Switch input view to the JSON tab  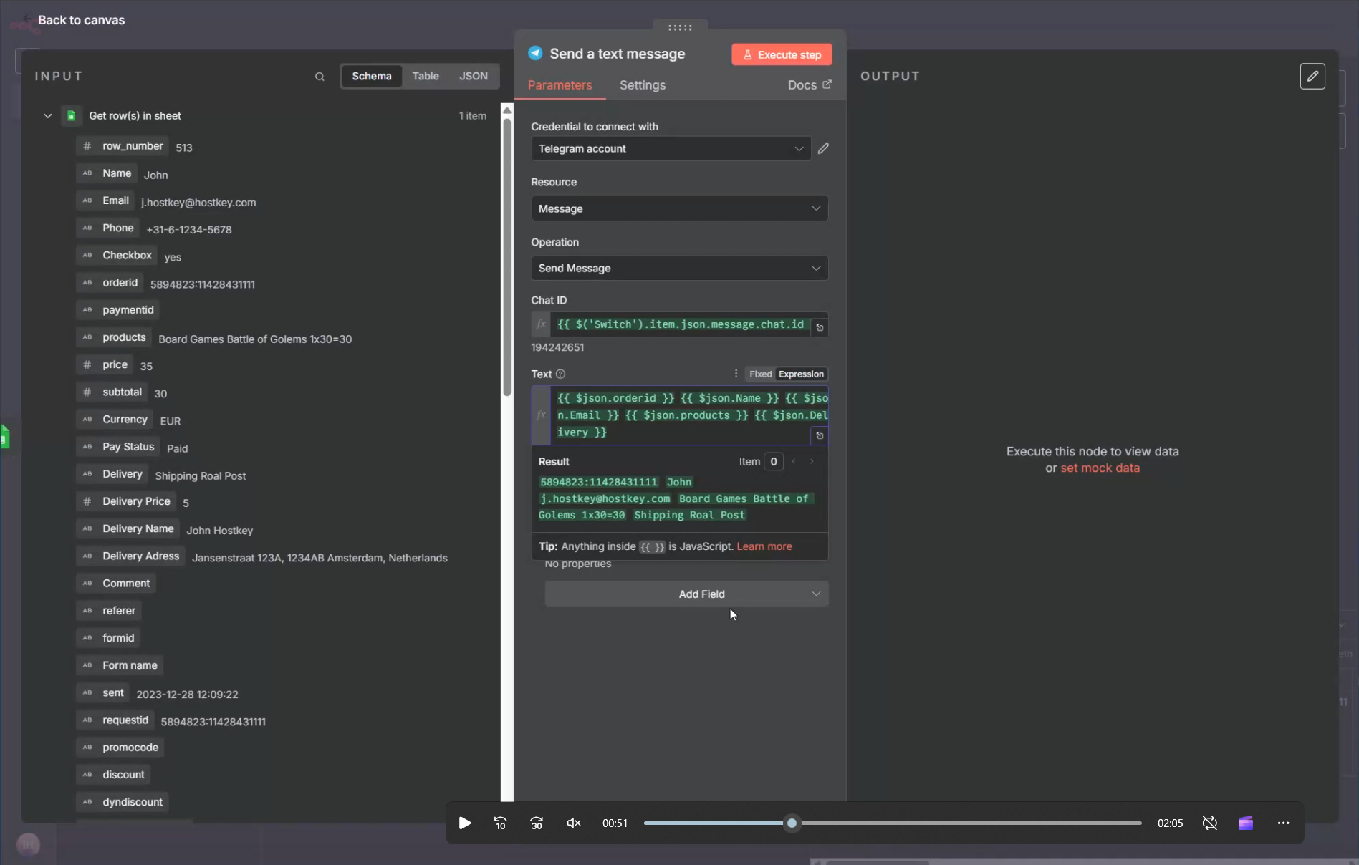coord(473,76)
